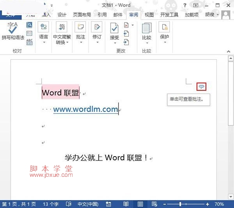
Task: Expand the 中文简繁转换 dropdown arrow
Action: click(x=67, y=42)
